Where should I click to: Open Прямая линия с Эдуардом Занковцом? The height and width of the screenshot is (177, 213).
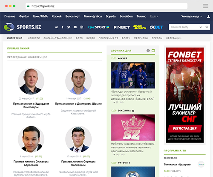[x=31, y=105]
